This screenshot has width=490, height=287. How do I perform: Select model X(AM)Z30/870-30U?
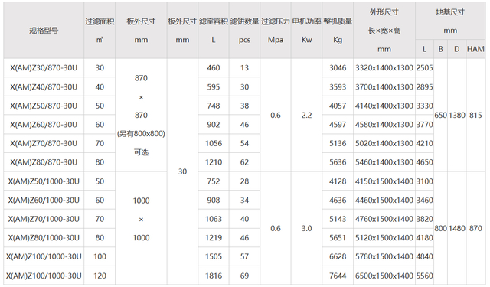coord(44,68)
